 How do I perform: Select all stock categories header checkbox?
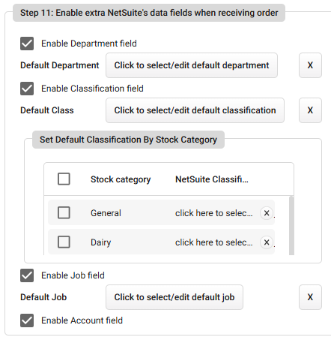coord(64,179)
